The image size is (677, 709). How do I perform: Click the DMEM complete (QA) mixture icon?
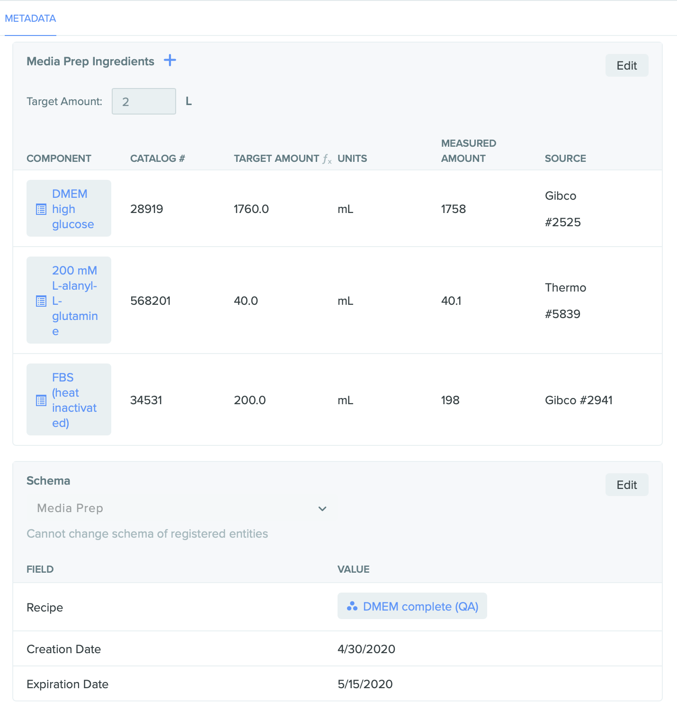352,606
